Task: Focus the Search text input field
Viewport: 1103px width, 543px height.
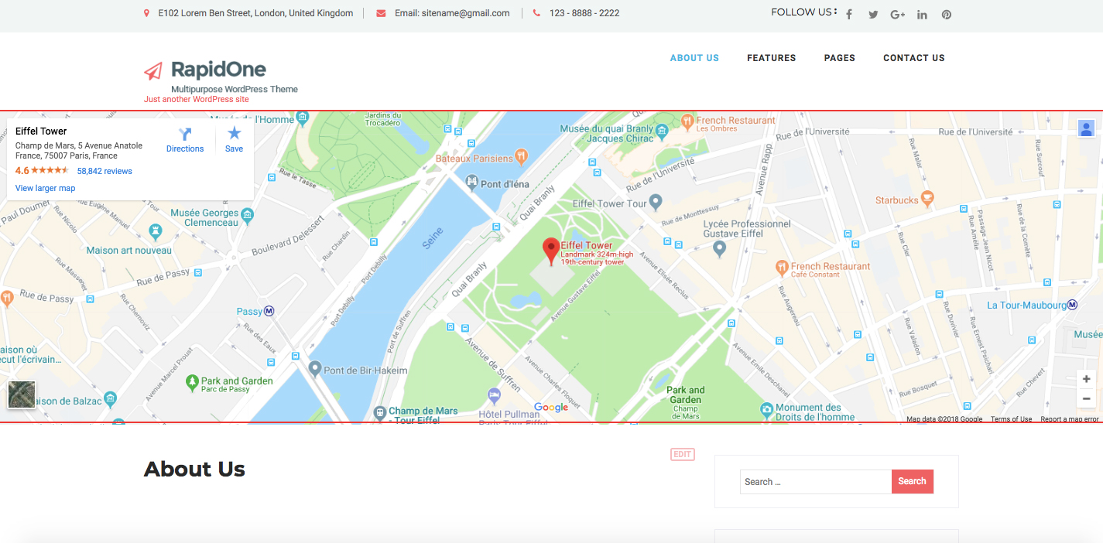Action: coord(816,481)
